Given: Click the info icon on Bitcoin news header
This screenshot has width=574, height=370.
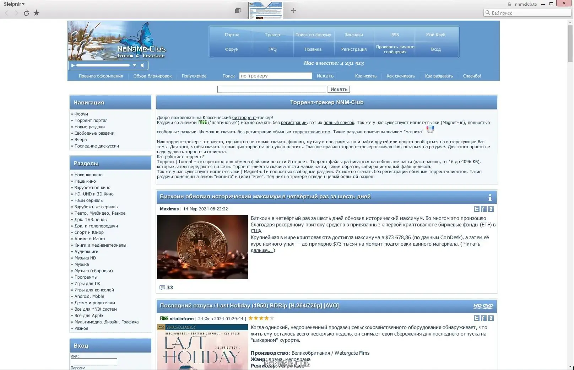Looking at the screenshot, I should (490, 197).
